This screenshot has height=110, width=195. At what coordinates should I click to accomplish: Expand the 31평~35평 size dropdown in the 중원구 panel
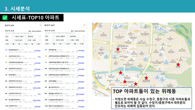77,40
